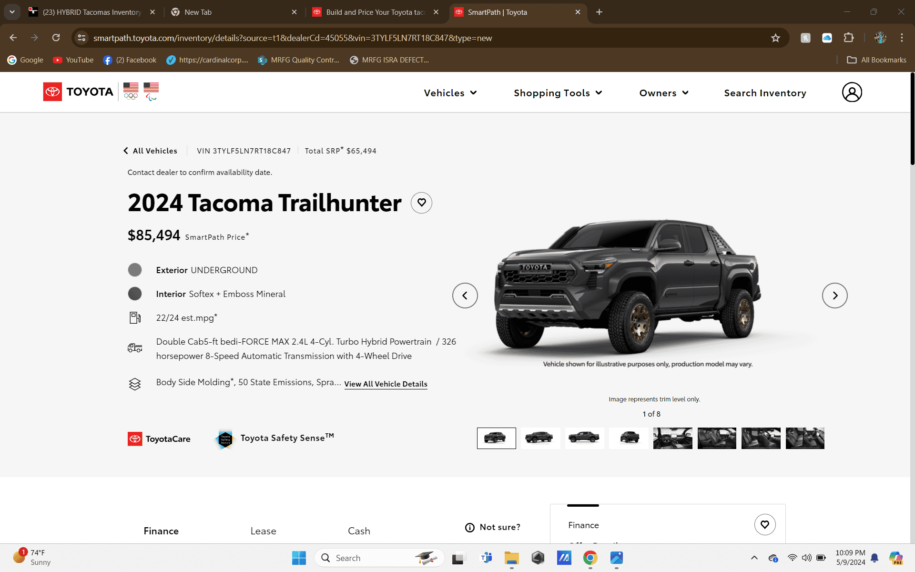Click the Toyota logo in header
Image resolution: width=915 pixels, height=572 pixels.
[79, 92]
